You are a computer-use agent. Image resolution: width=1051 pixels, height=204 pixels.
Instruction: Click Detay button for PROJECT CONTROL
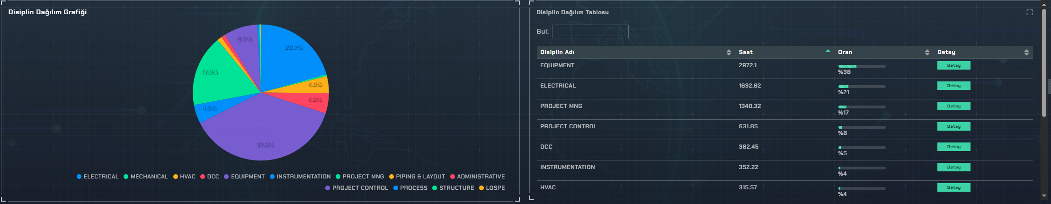pos(953,126)
